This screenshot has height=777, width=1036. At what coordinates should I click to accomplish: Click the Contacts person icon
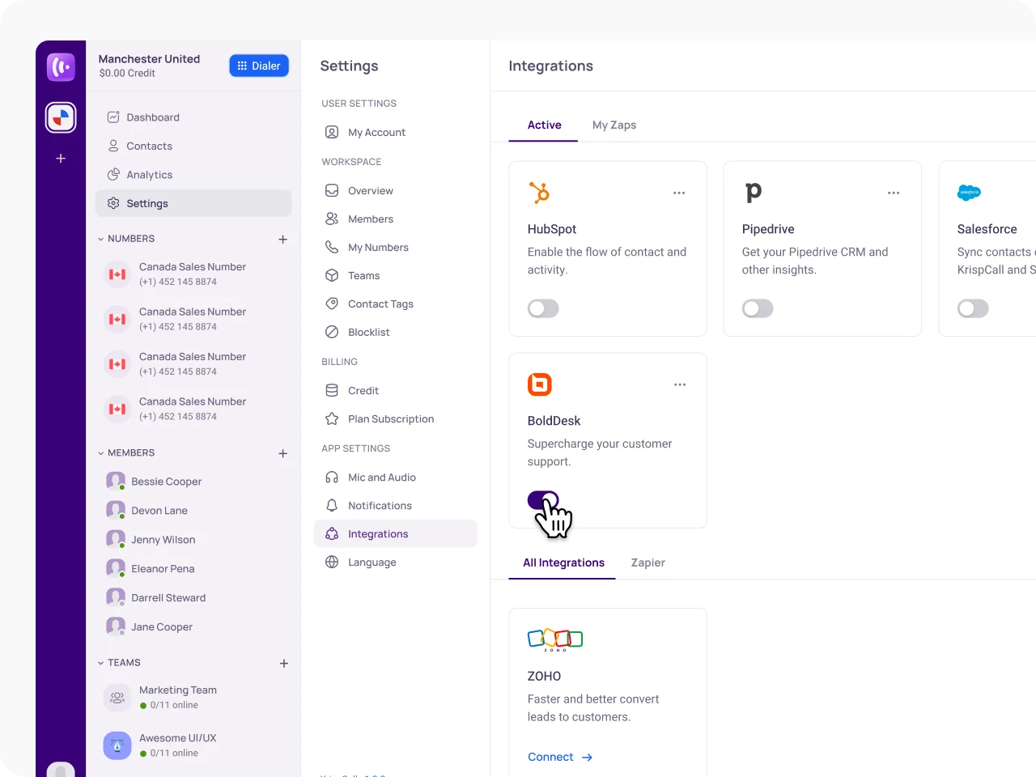(113, 146)
